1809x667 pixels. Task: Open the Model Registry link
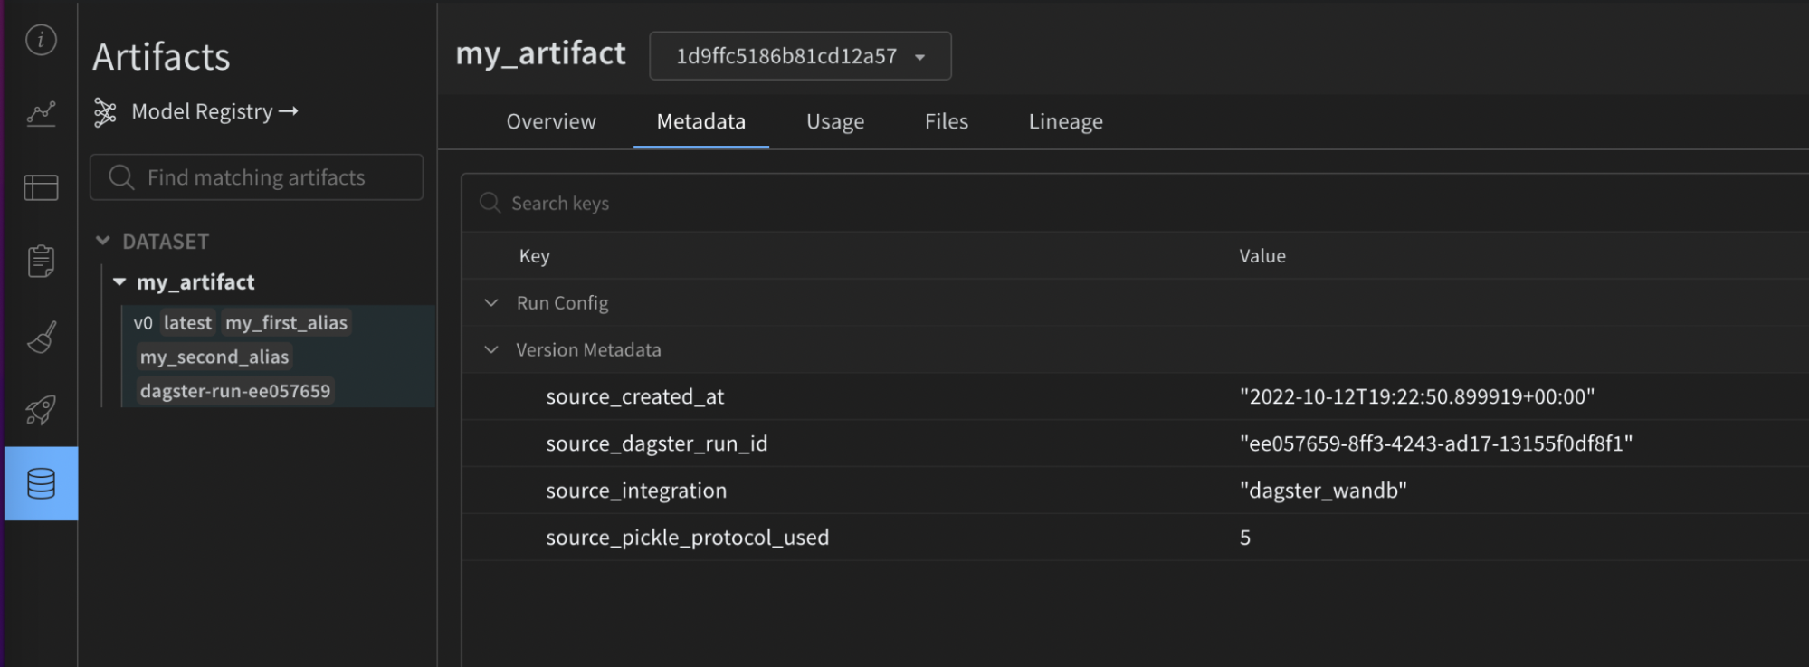click(x=214, y=112)
